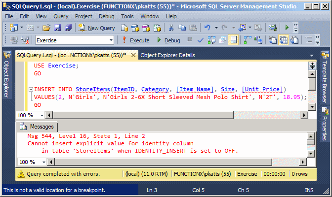Click 'FUNCTIONX\pkatts (55)' in status bar
The width and height of the screenshot is (332, 197).
point(202,174)
